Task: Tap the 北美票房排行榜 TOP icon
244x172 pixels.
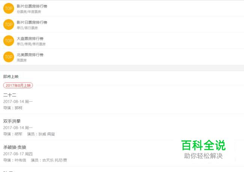Action: pyautogui.click(x=9, y=57)
